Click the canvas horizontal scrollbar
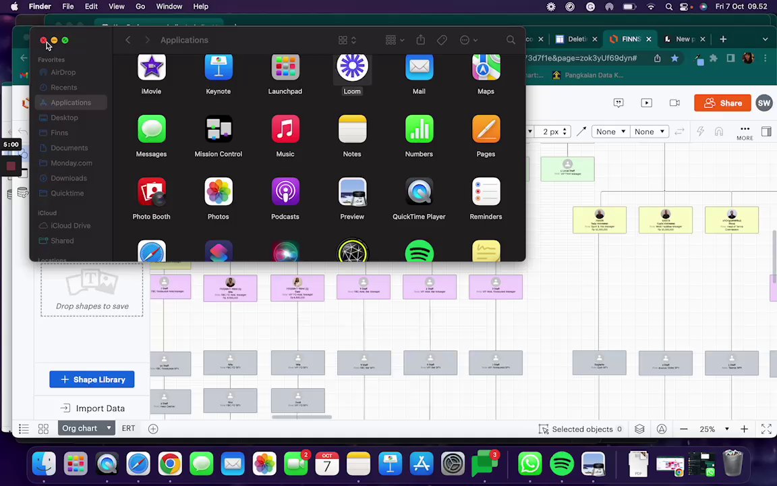777x486 pixels. (x=301, y=417)
